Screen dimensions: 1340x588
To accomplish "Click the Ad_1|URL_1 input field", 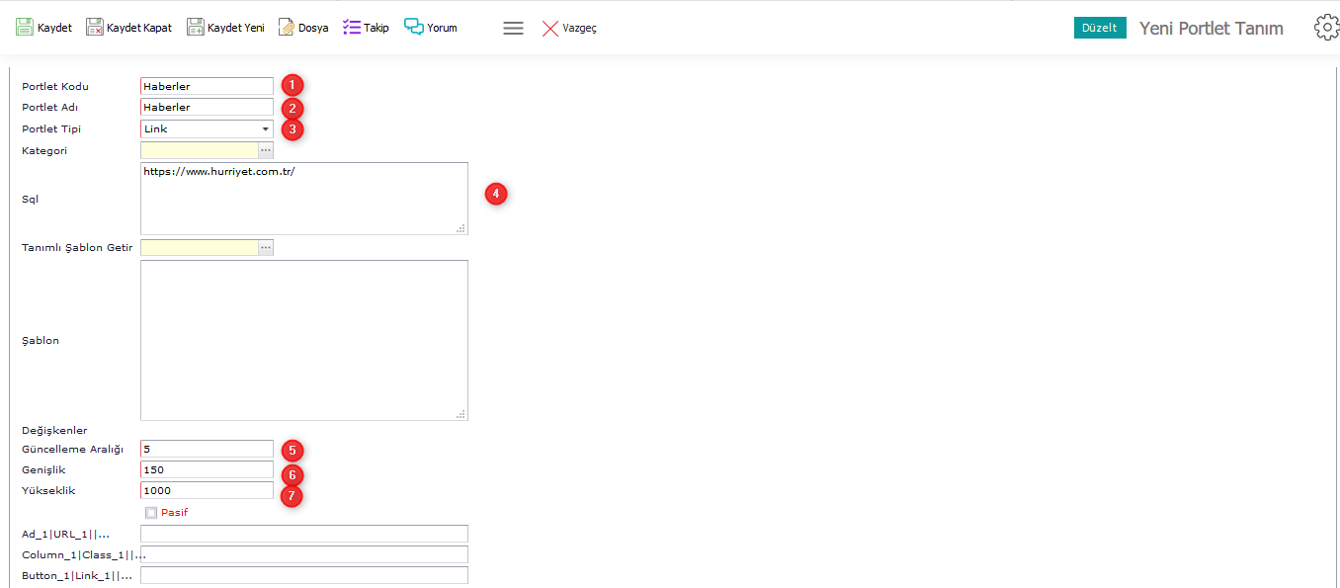I will click(303, 534).
